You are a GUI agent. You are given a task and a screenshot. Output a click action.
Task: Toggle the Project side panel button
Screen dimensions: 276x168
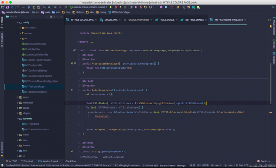pos(2,22)
